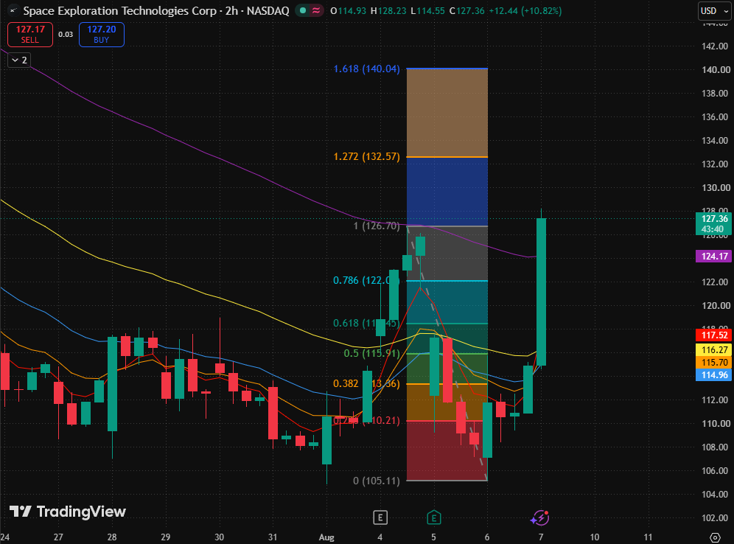734x544 pixels.
Task: Click the blue 114.96 indicator price tag
Action: pyautogui.click(x=714, y=375)
